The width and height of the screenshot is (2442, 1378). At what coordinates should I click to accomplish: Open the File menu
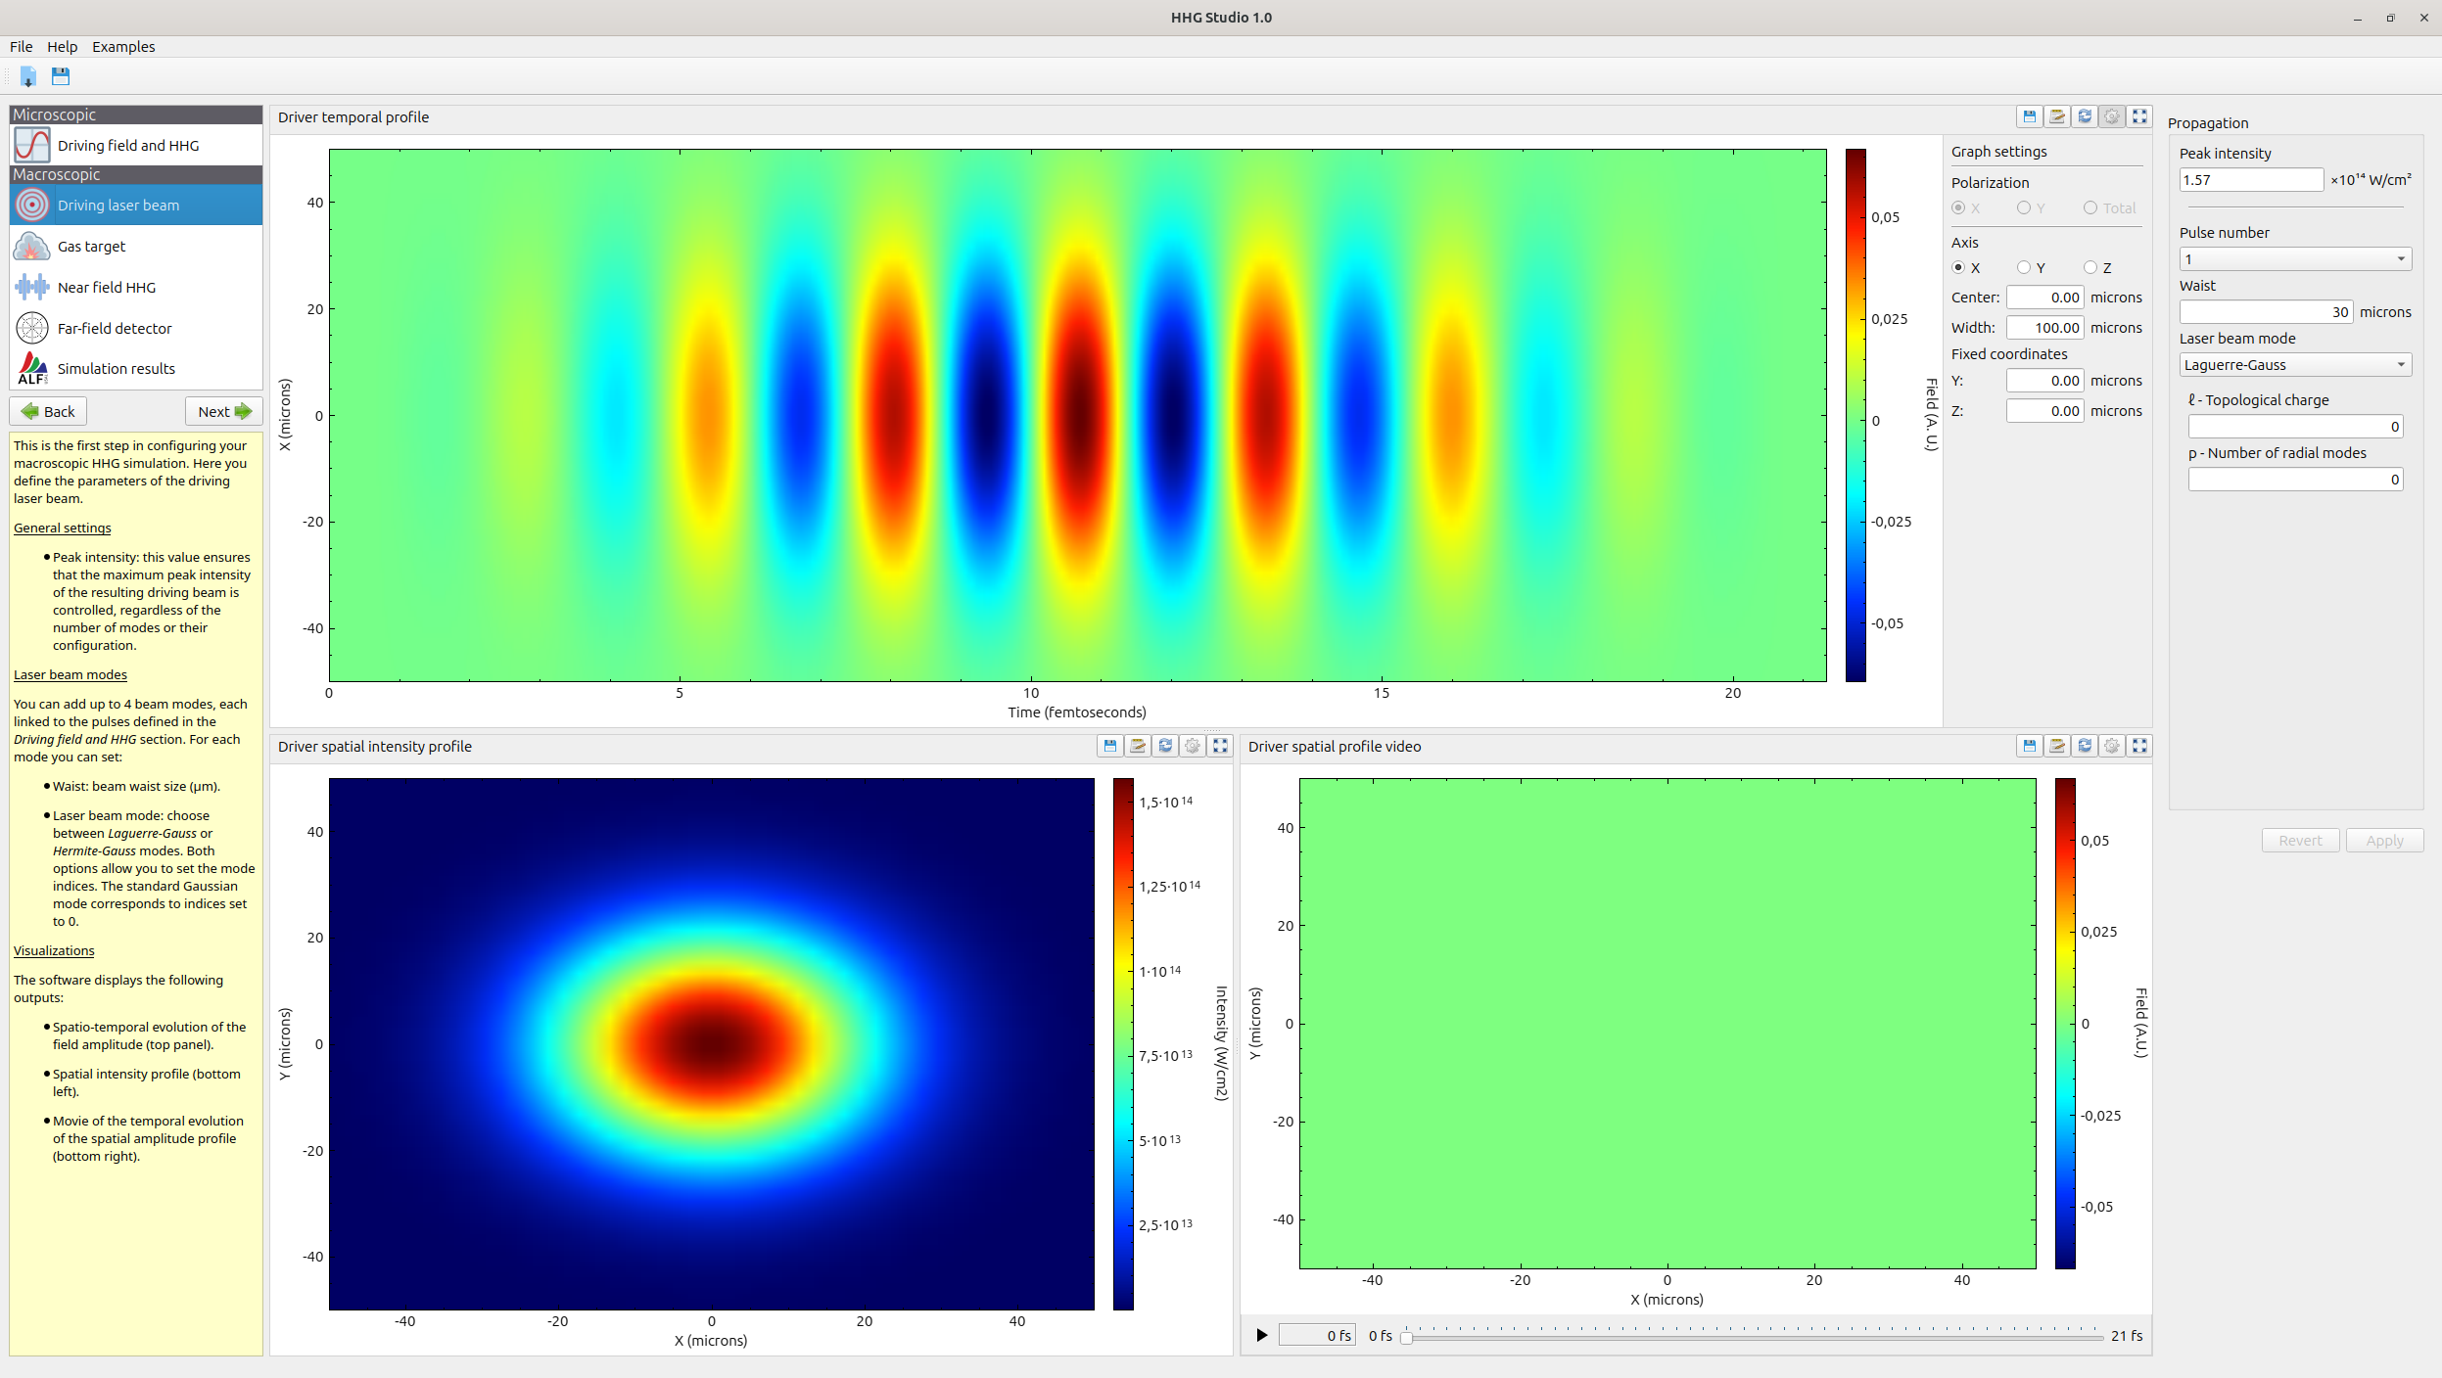(21, 47)
